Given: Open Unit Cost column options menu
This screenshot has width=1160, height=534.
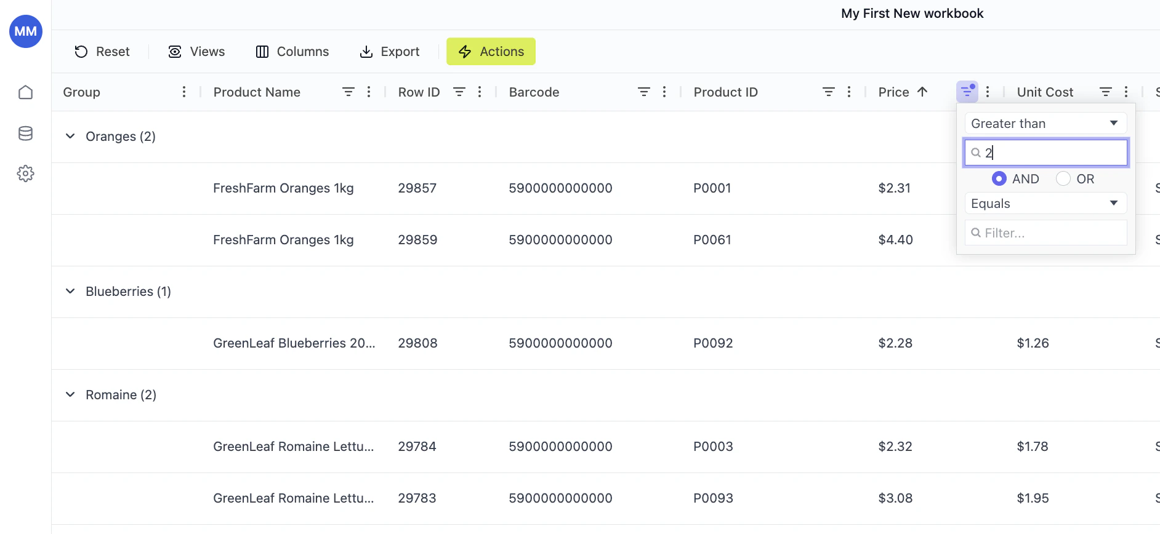Looking at the screenshot, I should tap(1126, 92).
